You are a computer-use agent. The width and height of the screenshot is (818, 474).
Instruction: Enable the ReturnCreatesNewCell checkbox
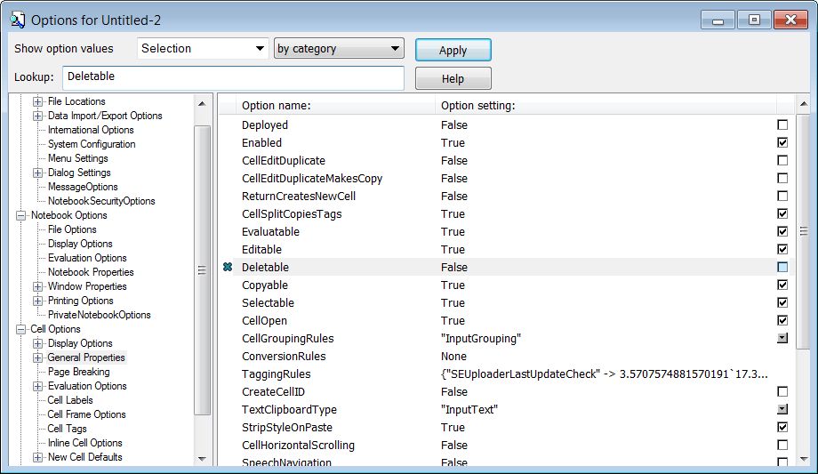point(782,196)
